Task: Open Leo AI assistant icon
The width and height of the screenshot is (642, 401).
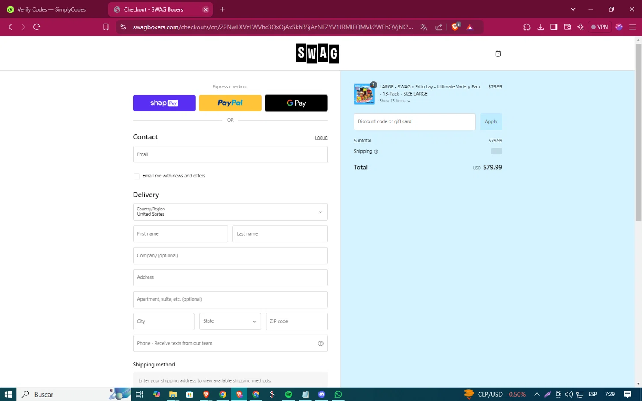Action: [x=581, y=27]
